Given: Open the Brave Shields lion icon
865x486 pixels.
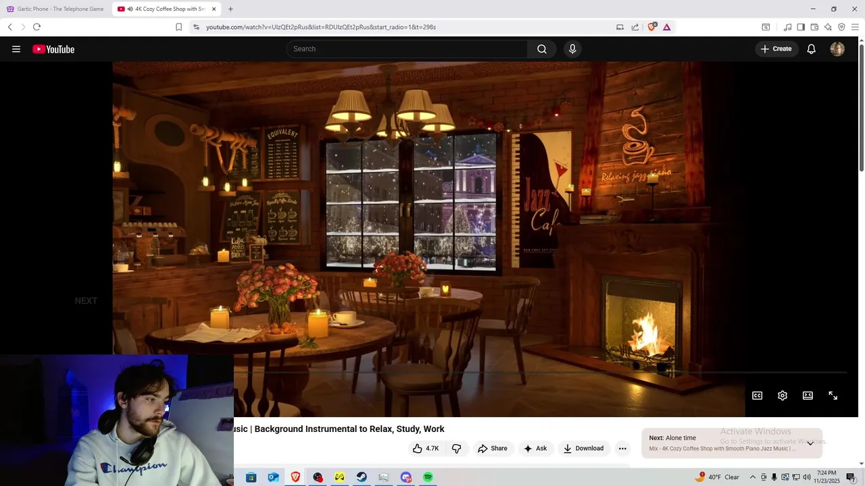Looking at the screenshot, I should click(x=652, y=27).
